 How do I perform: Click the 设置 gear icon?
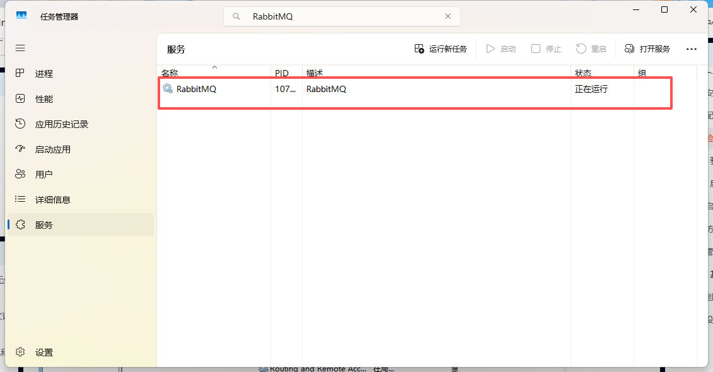pyautogui.click(x=20, y=352)
